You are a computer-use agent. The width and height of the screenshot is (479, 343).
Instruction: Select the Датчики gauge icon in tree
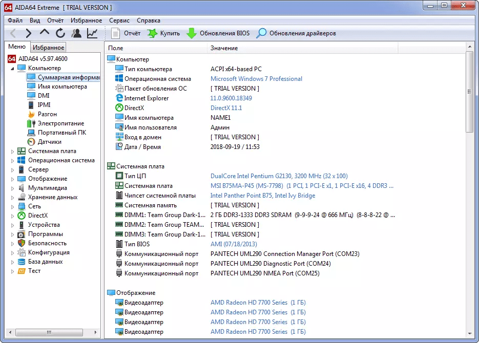[x=31, y=142]
